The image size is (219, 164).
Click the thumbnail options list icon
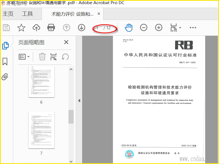[22, 57]
